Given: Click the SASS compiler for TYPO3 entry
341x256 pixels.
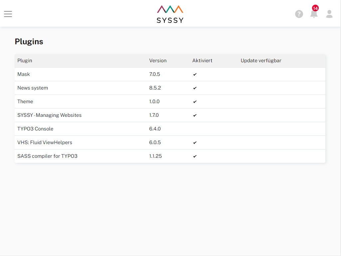Looking at the screenshot, I should 47,156.
